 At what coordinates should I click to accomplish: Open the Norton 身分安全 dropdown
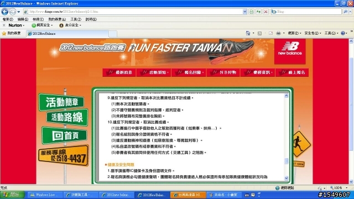click(70, 25)
